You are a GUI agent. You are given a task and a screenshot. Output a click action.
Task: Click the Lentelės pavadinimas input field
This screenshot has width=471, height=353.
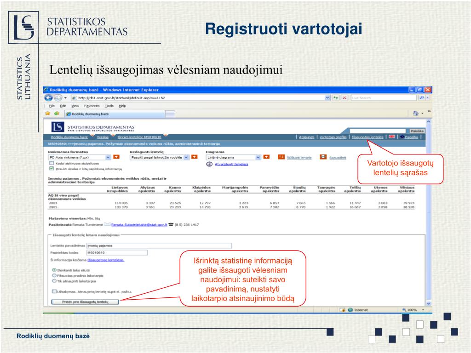(159, 245)
